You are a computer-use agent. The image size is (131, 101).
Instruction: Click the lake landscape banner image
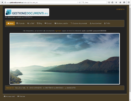(x=65, y=59)
